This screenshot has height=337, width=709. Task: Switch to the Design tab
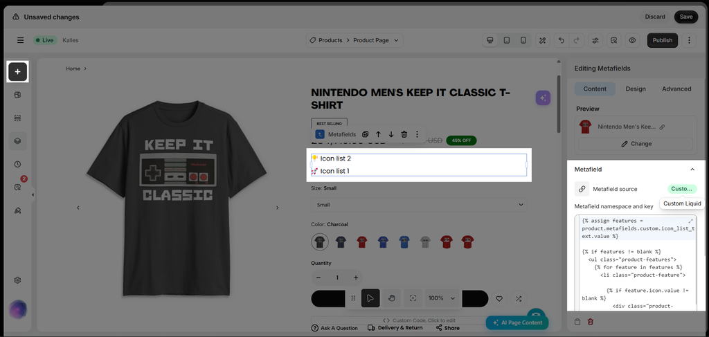coord(636,89)
